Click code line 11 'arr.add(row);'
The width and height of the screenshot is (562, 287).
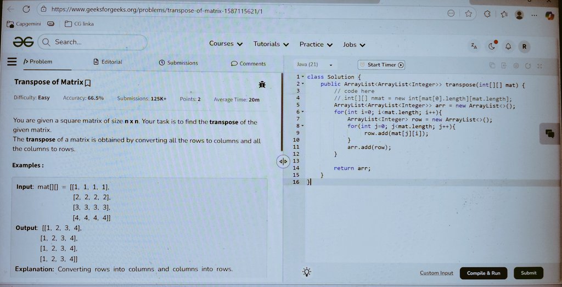(369, 147)
